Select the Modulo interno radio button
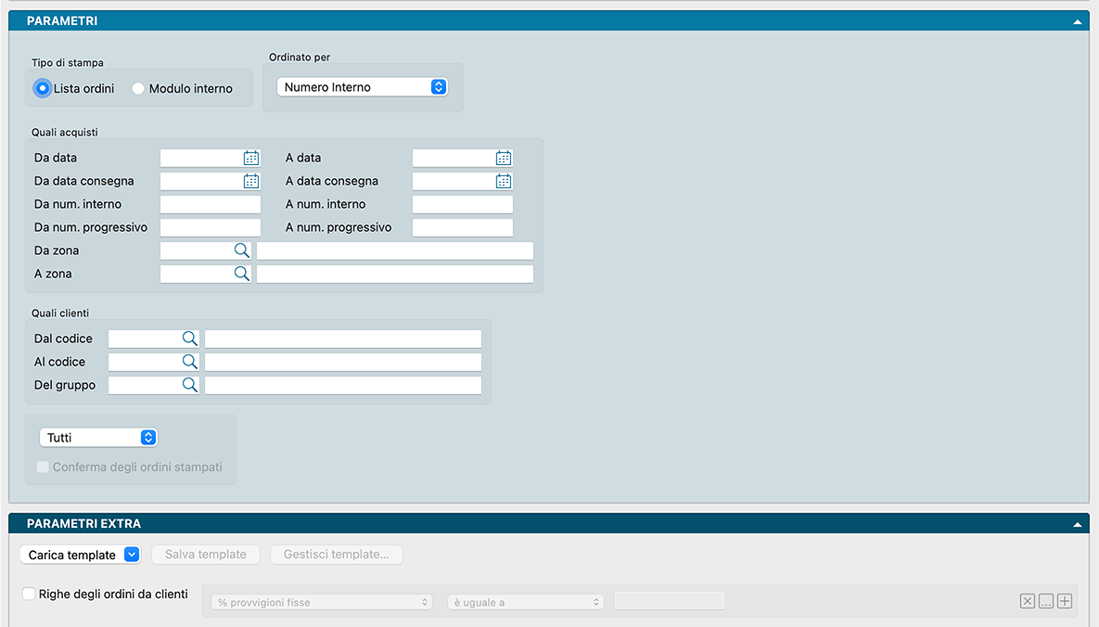Screen dimensions: 1099x627 [x=138, y=89]
